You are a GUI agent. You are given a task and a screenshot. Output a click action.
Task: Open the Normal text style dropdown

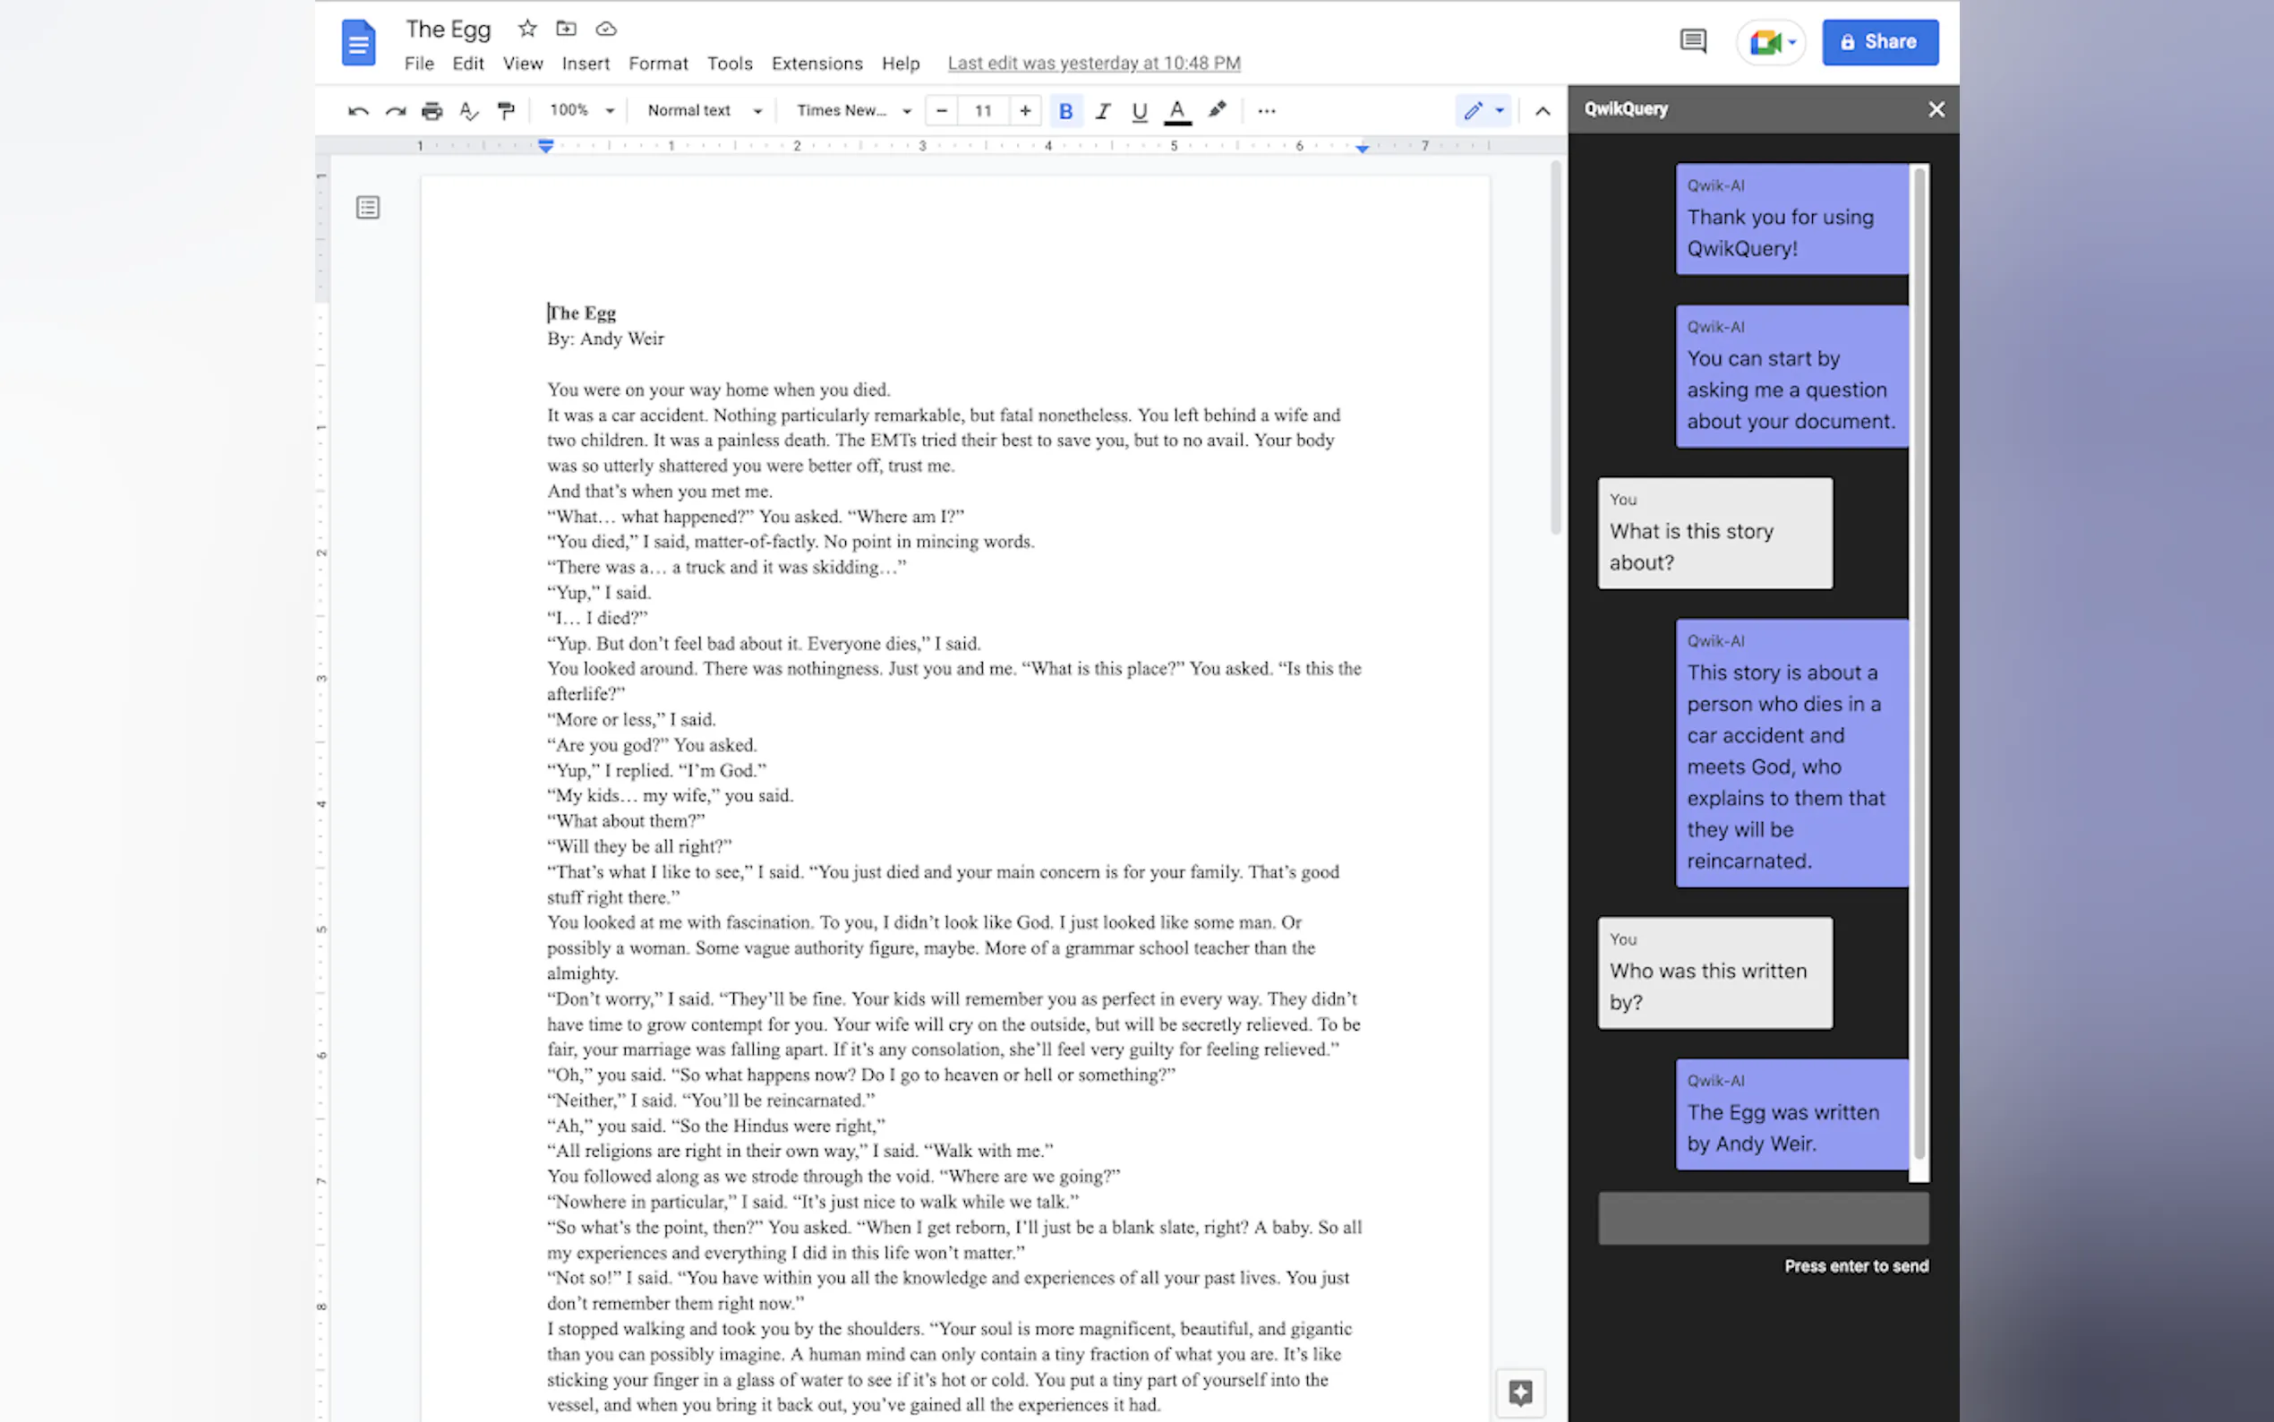[703, 111]
